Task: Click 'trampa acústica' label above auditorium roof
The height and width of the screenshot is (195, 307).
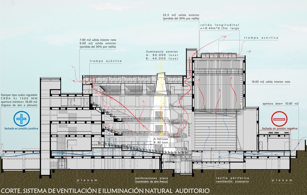Action: (x=106, y=61)
